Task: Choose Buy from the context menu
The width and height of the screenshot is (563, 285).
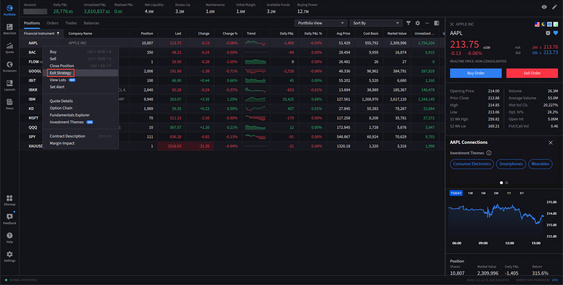Action: point(80,52)
